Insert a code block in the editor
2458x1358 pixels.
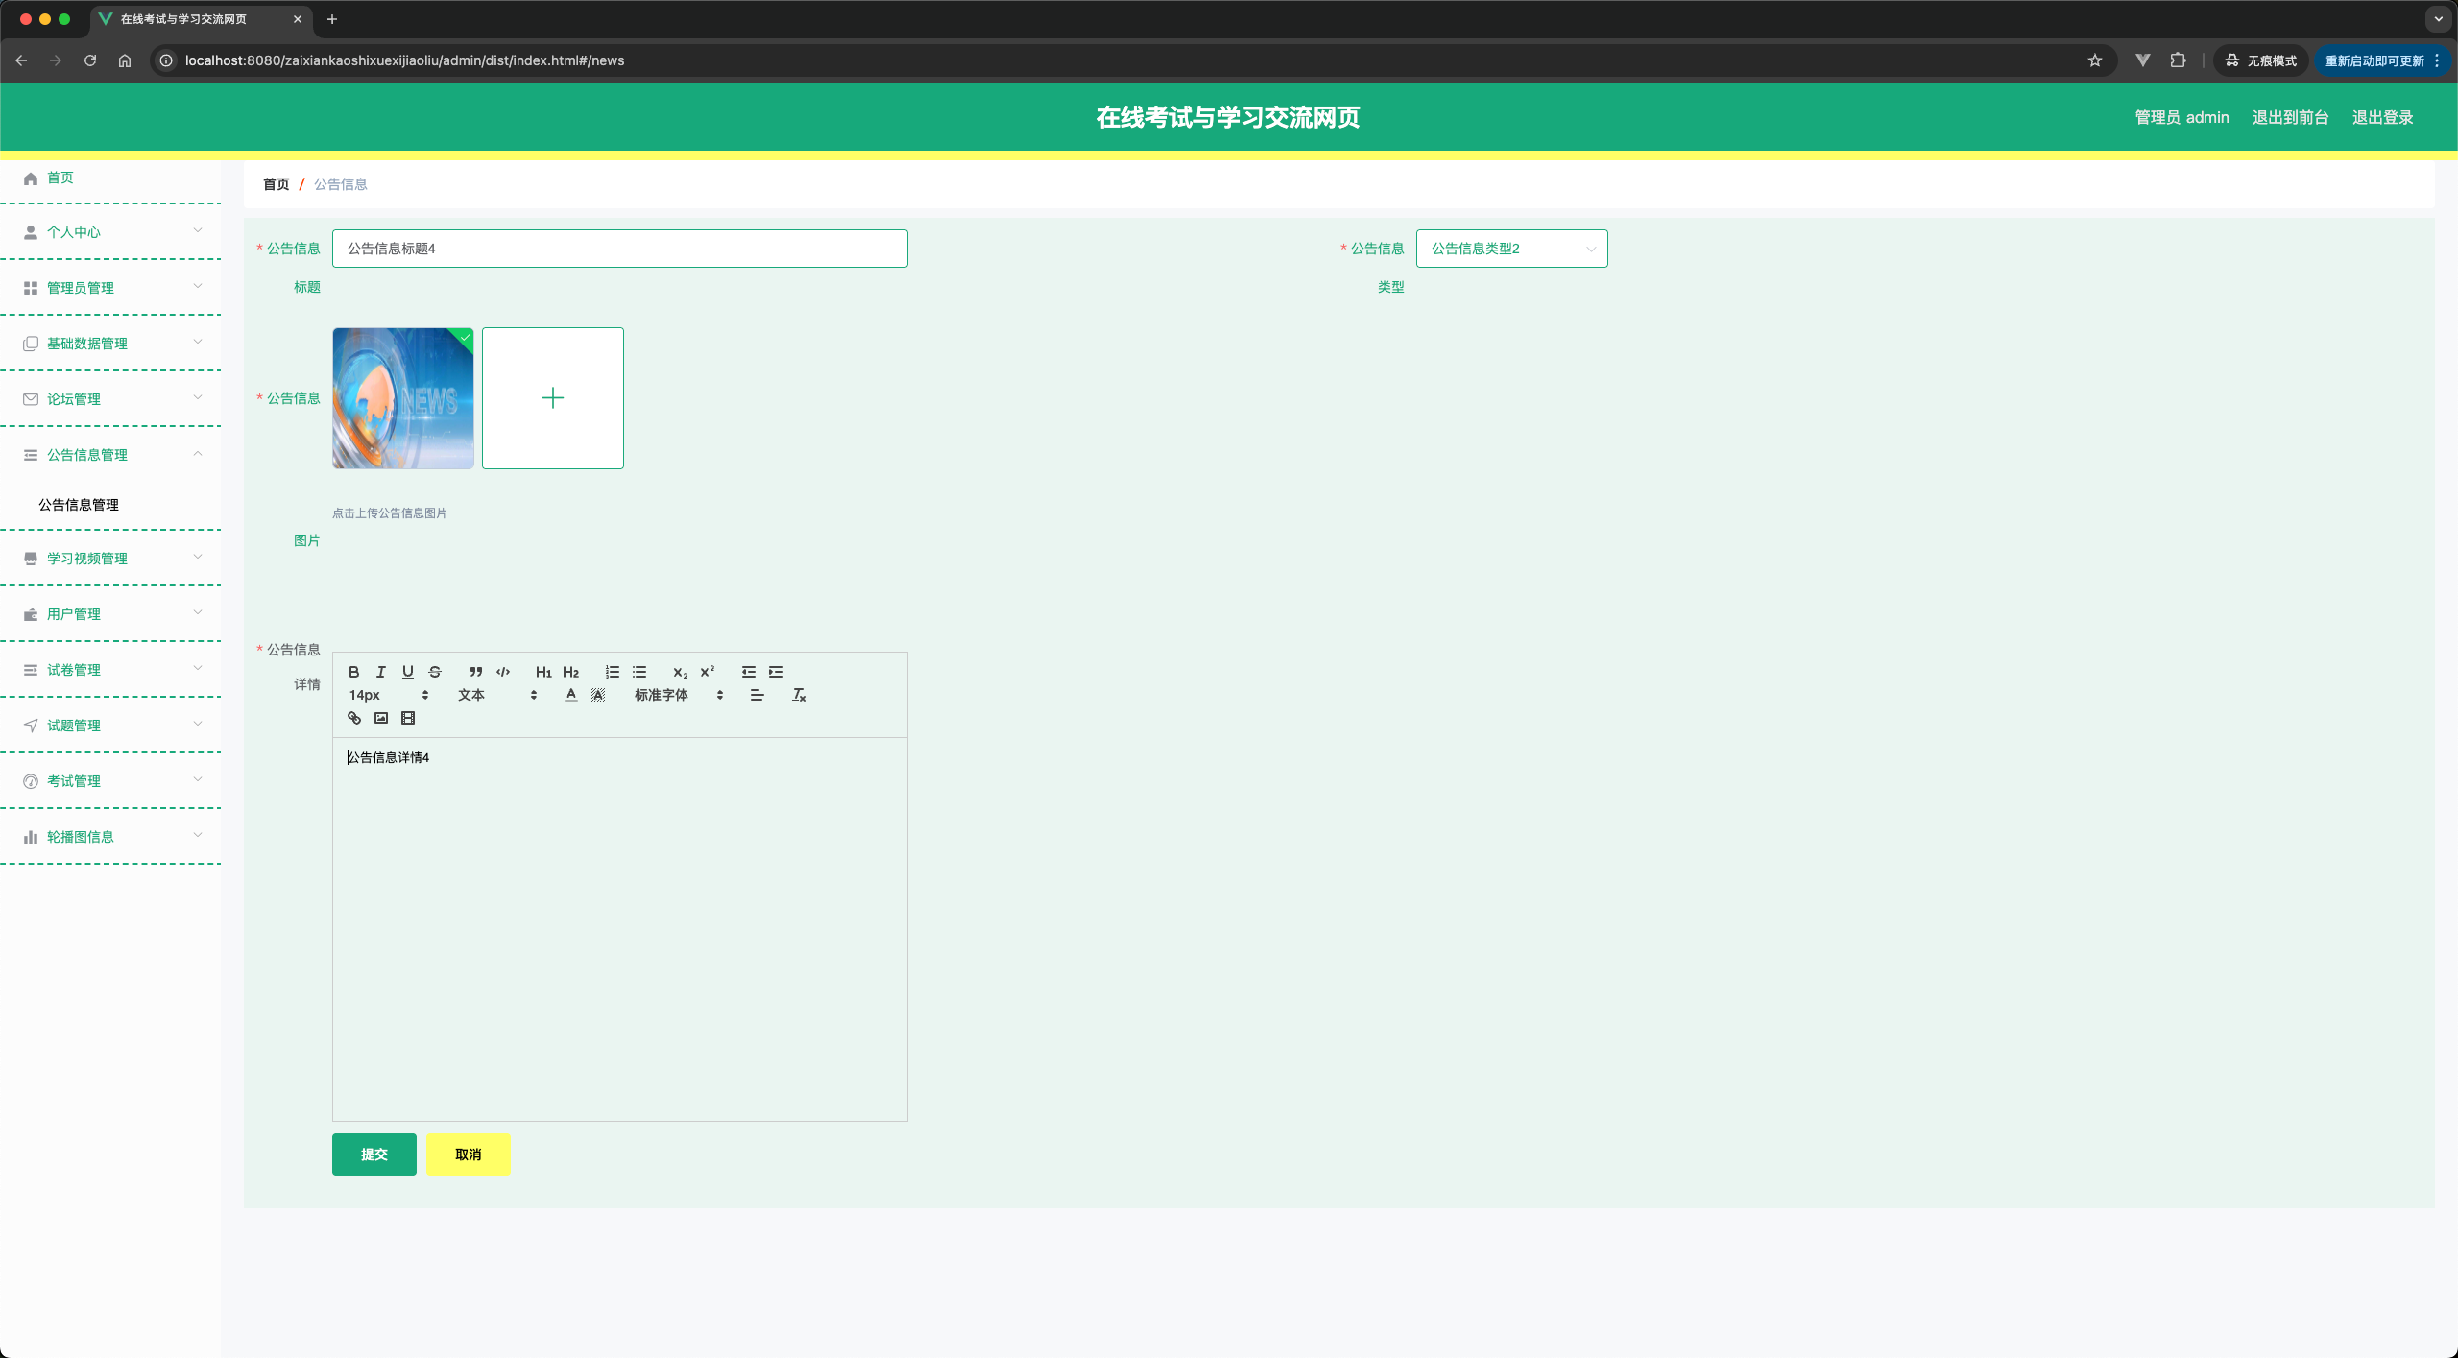coord(502,672)
